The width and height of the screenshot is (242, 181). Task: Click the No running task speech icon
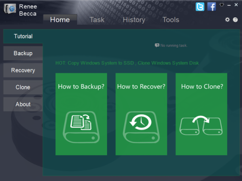157,45
